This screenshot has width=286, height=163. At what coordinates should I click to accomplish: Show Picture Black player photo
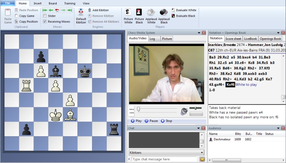tap(139, 16)
